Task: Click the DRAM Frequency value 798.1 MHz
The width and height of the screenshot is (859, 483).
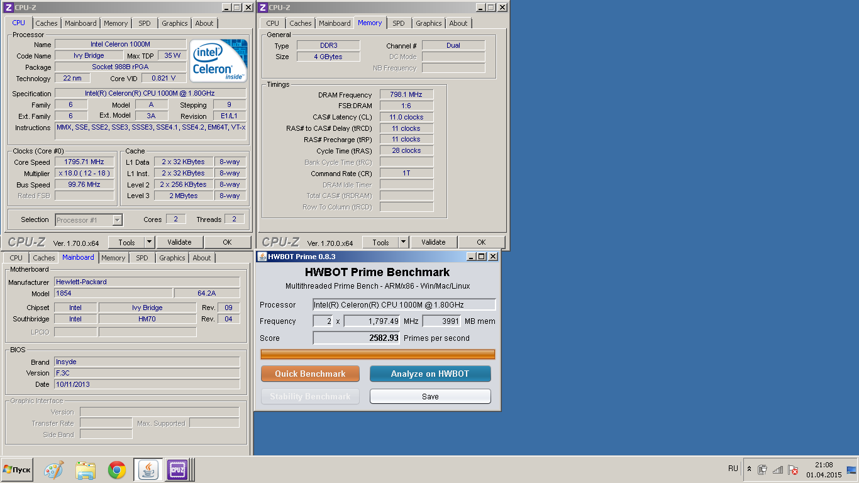Action: 406,94
